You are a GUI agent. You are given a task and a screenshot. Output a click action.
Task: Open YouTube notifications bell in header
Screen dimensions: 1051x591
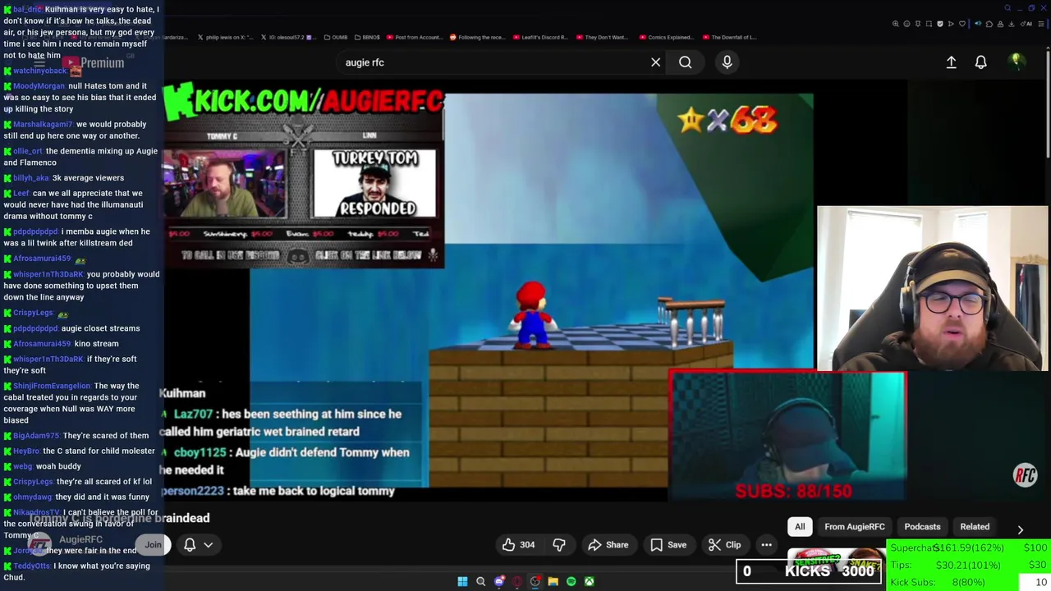(x=980, y=62)
